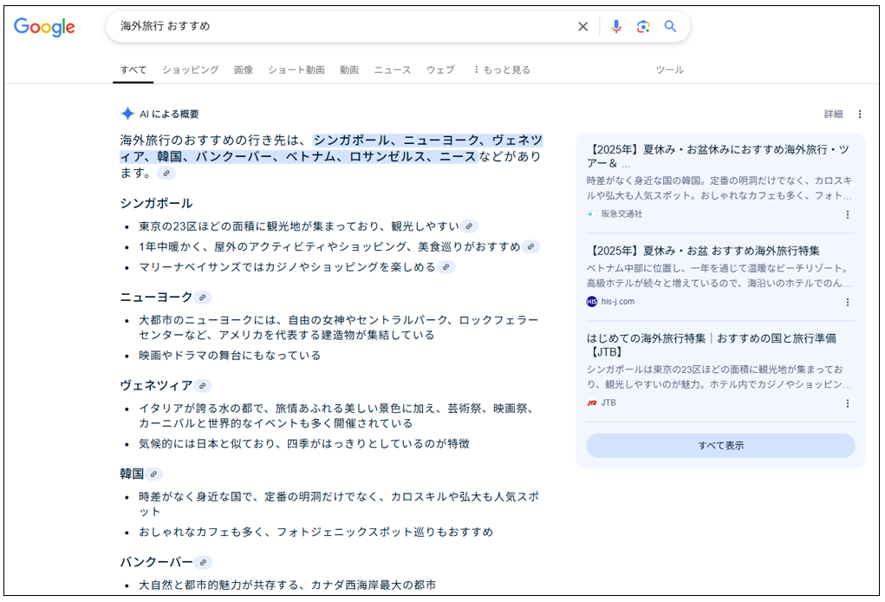Click the his-j.com source label
Screen dimensions: 885x602
point(617,302)
